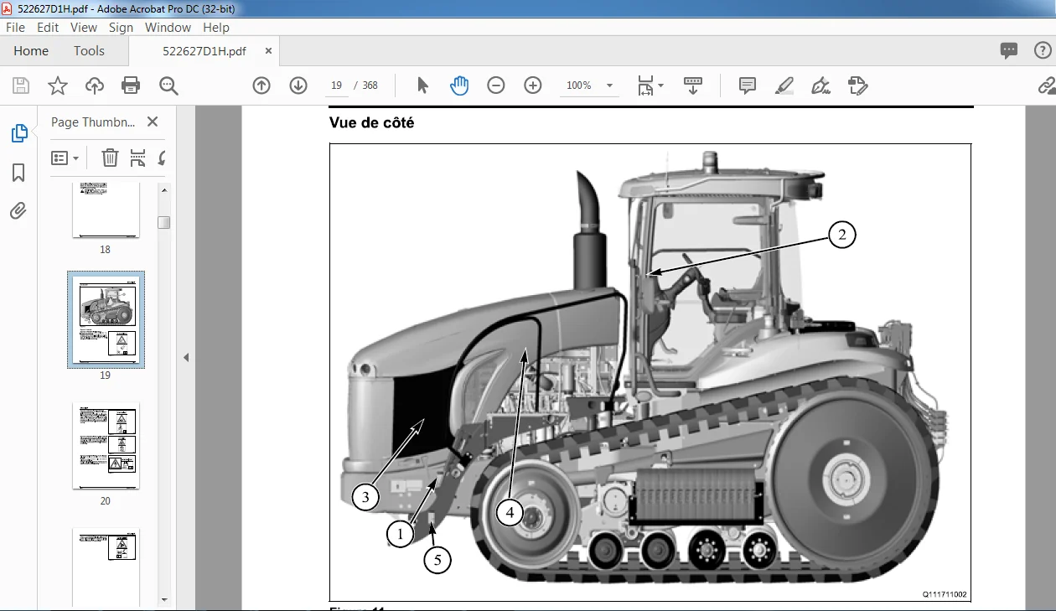Click the 'Vue de côté' heading text
The image size is (1056, 611).
371,123
